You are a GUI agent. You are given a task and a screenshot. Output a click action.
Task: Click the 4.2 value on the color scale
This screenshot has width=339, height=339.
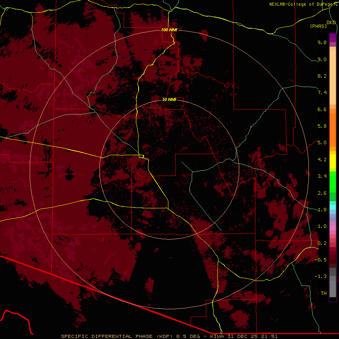point(322,160)
